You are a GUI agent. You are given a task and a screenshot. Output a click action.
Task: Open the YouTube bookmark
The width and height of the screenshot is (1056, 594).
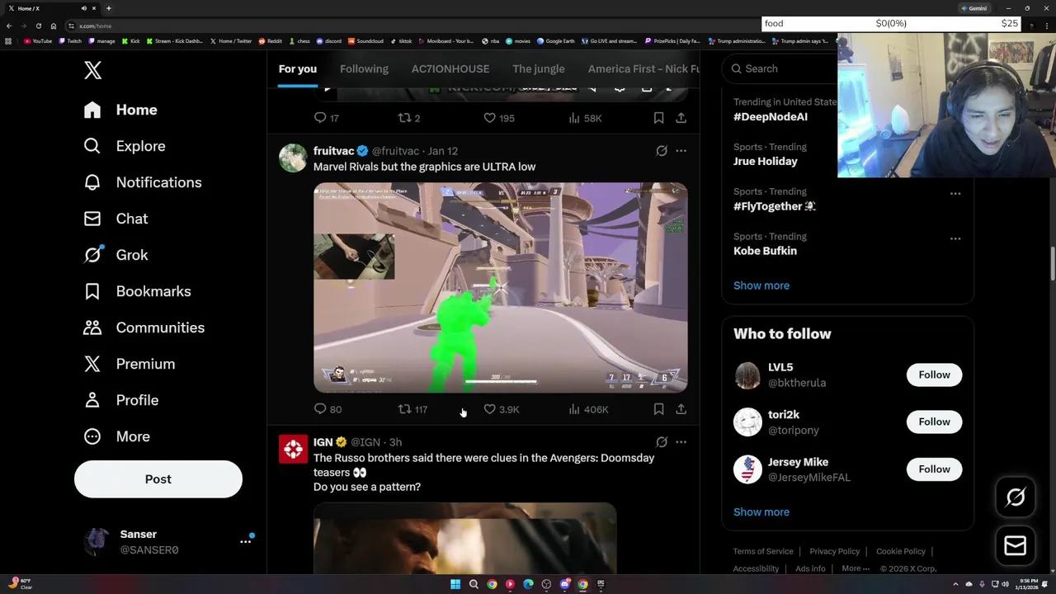[x=38, y=40]
